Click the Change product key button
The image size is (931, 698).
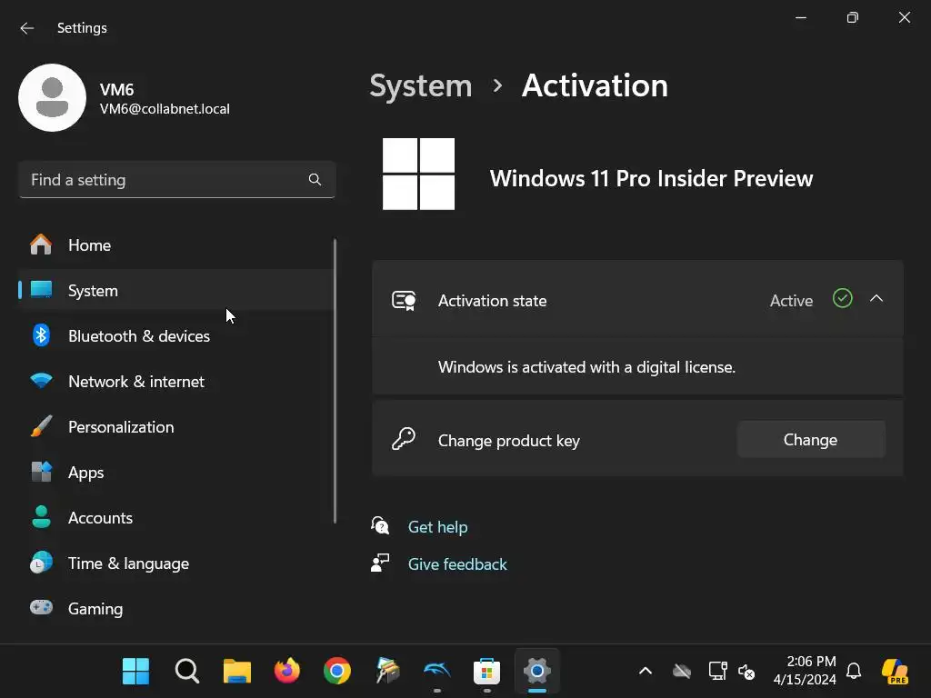811,439
